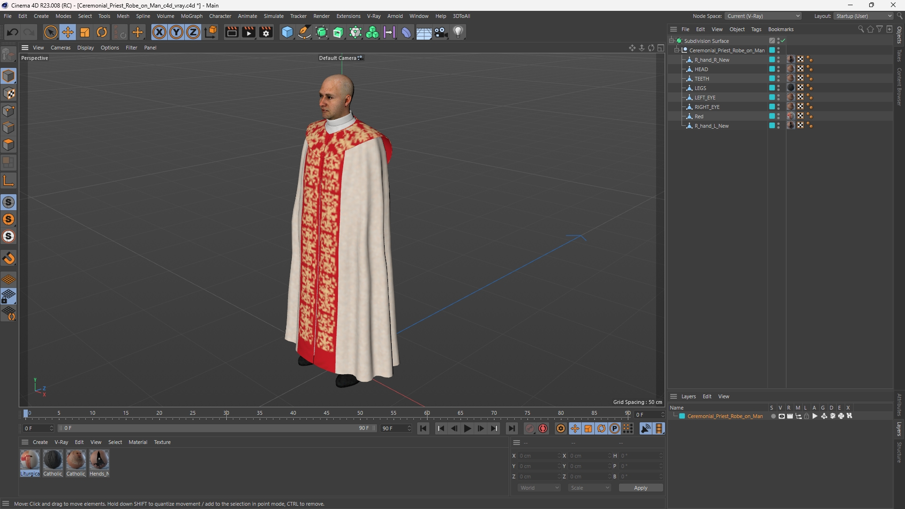Image resolution: width=905 pixels, height=509 pixels.
Task: Switch to Texture mode icon
Action: 8,93
